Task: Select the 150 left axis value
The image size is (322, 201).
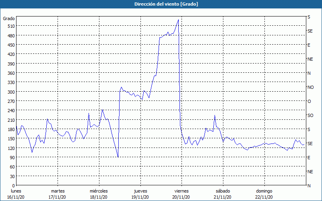Action: tap(11, 139)
